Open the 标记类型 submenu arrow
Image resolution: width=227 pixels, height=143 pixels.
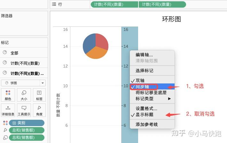pyautogui.click(x=169, y=99)
